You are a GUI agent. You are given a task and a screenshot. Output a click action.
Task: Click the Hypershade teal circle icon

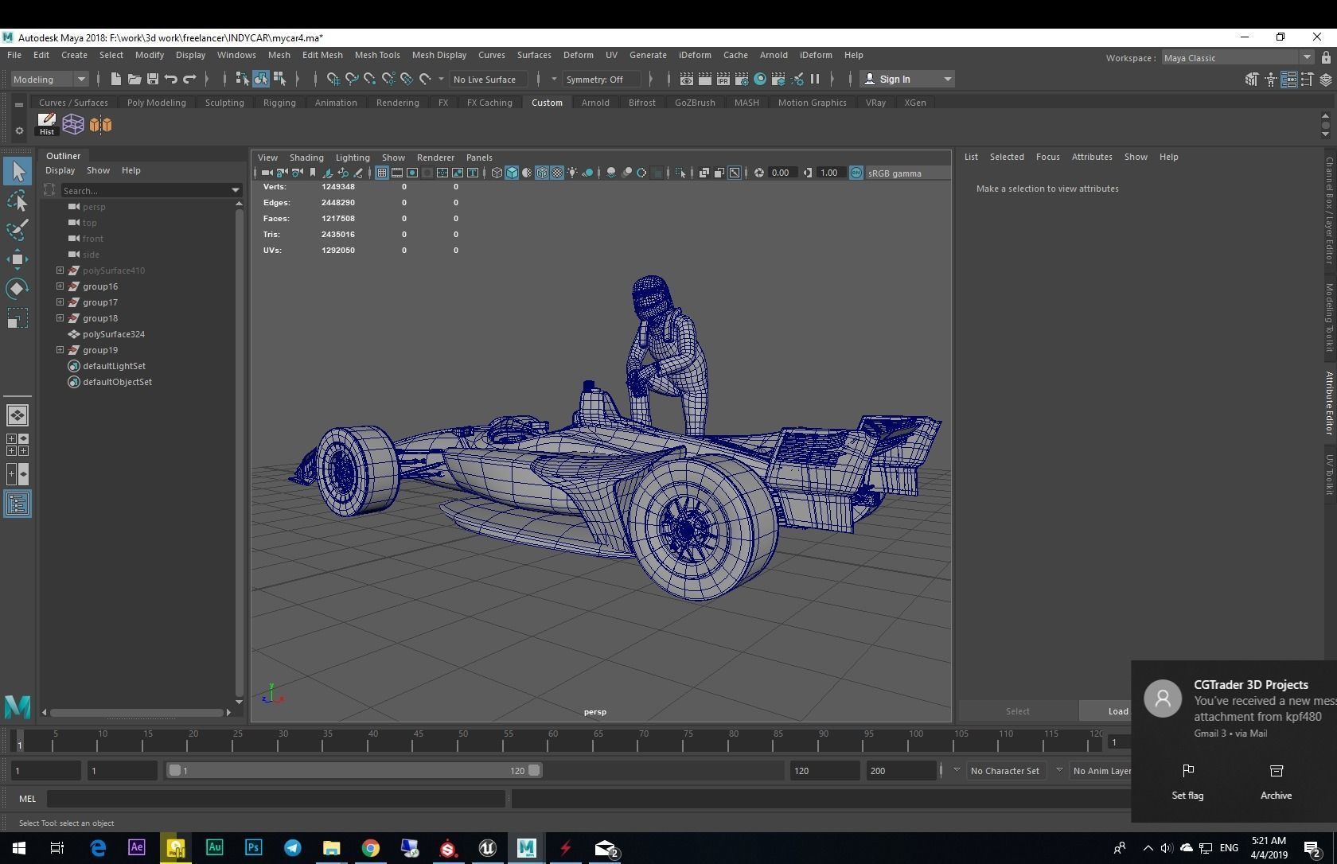coord(760,79)
